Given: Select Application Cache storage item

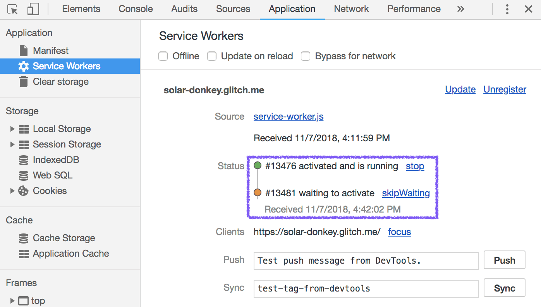Looking at the screenshot, I should point(71,253).
